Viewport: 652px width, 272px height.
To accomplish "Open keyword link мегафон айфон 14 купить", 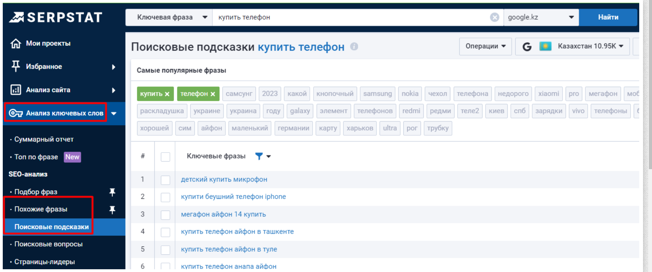I will (x=223, y=214).
